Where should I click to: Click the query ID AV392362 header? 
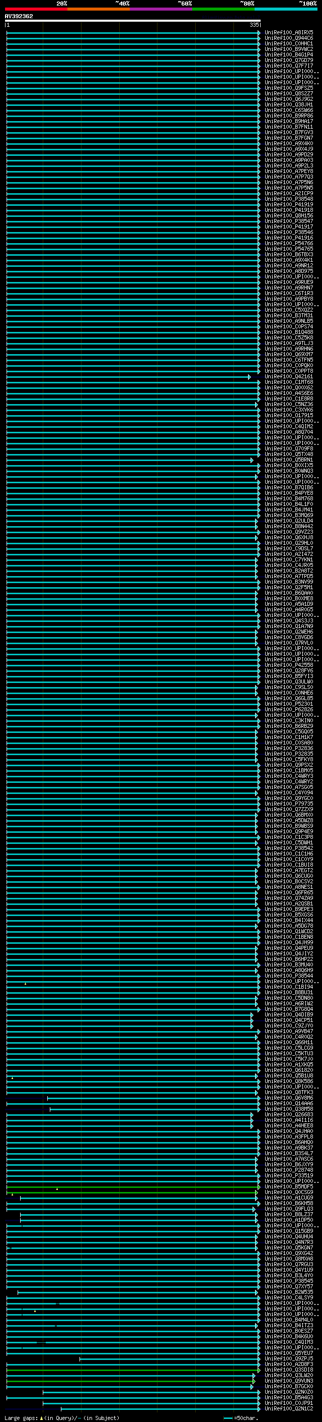coord(19,17)
